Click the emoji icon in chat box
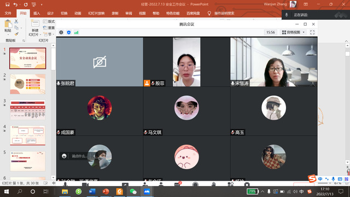 tap(64, 156)
